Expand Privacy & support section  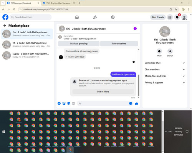[x=165, y=83]
